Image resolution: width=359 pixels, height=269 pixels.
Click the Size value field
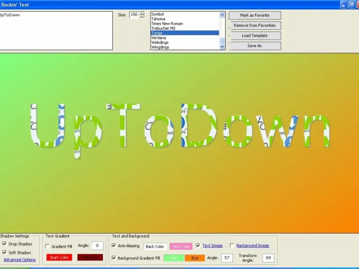click(134, 15)
